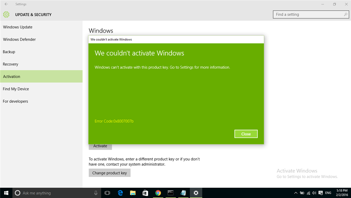
Task: Open the notepad-style app on taskbar
Action: 183,193
